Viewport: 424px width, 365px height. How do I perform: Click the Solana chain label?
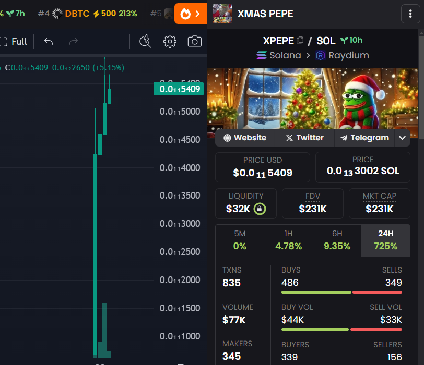(x=279, y=55)
